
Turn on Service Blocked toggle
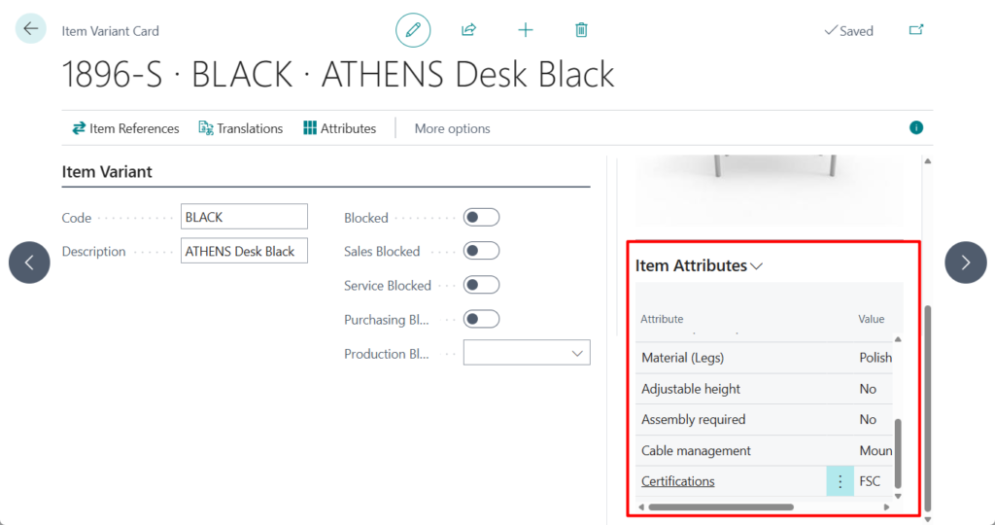pyautogui.click(x=481, y=285)
